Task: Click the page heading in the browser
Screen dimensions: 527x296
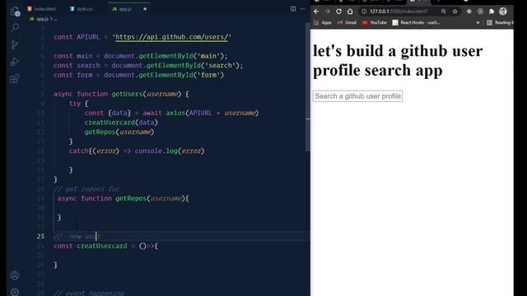Action: [398, 60]
